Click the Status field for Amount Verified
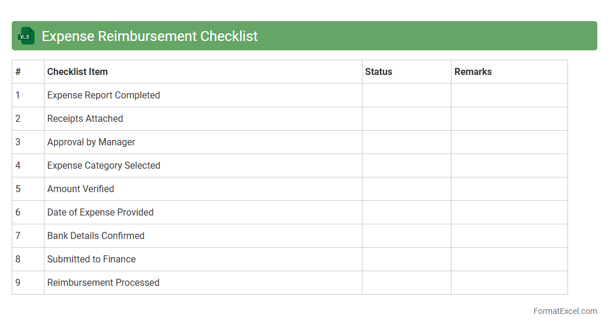Viewport: 609px width, 328px height. [406, 189]
